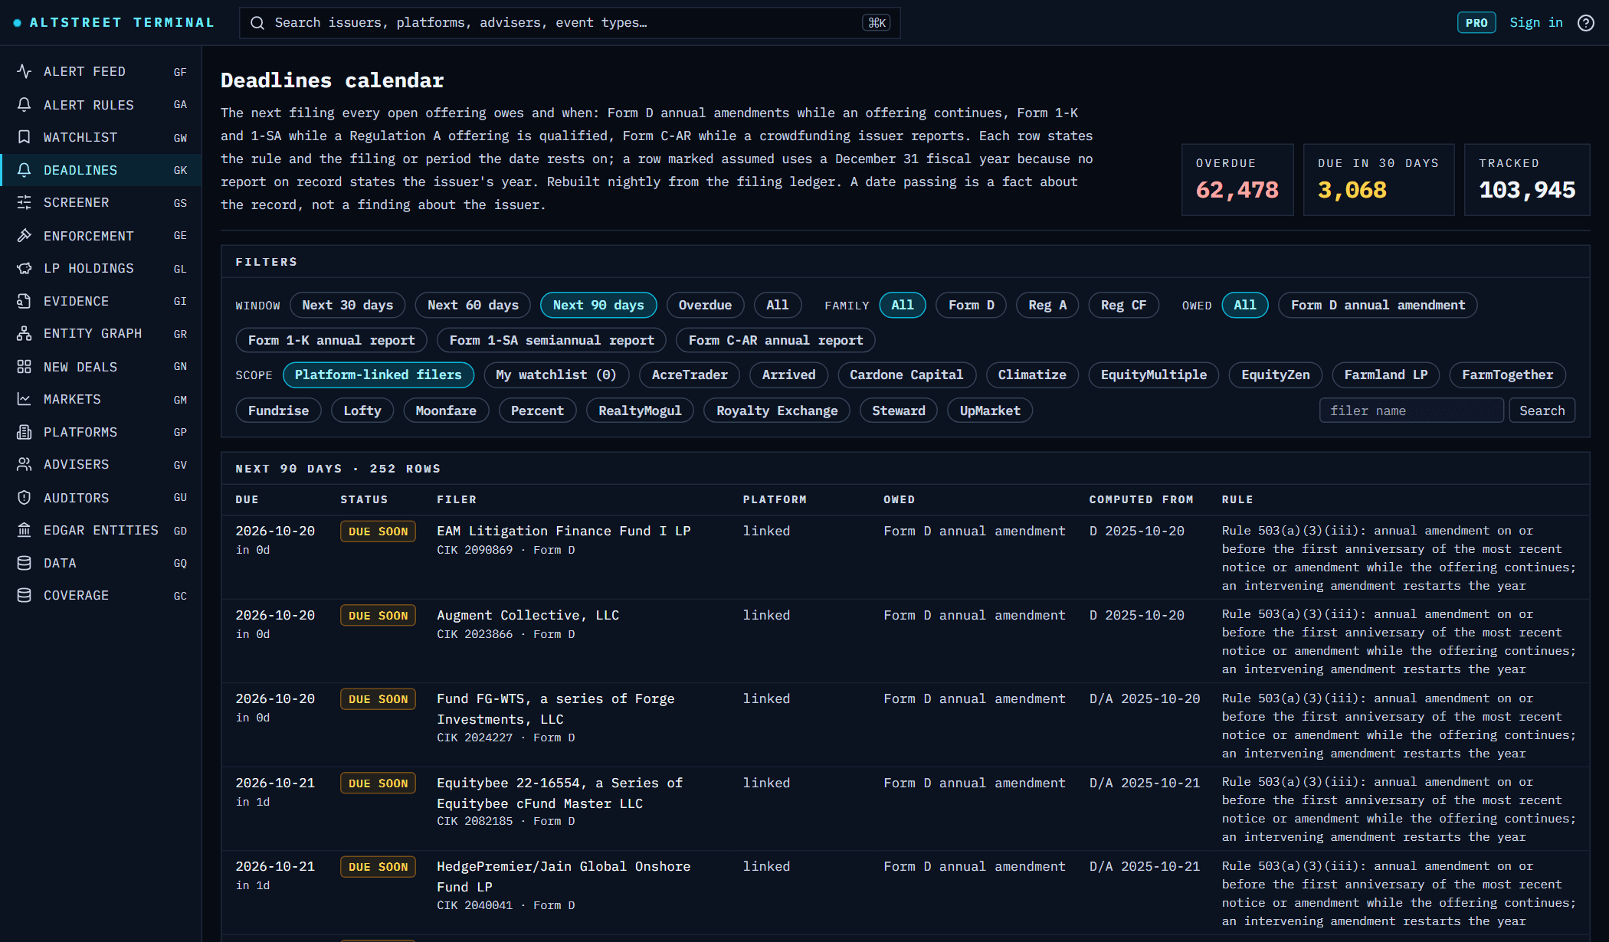Screen dimensions: 1609x942
Task: Open EAM Litigation Finance Fund I LP
Action: coord(564,531)
